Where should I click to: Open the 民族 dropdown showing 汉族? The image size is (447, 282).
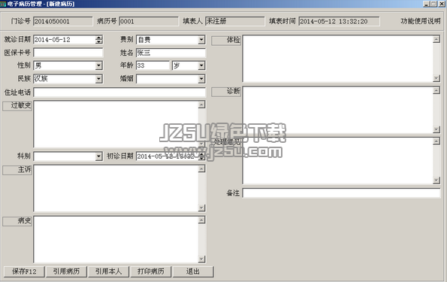[99, 79]
